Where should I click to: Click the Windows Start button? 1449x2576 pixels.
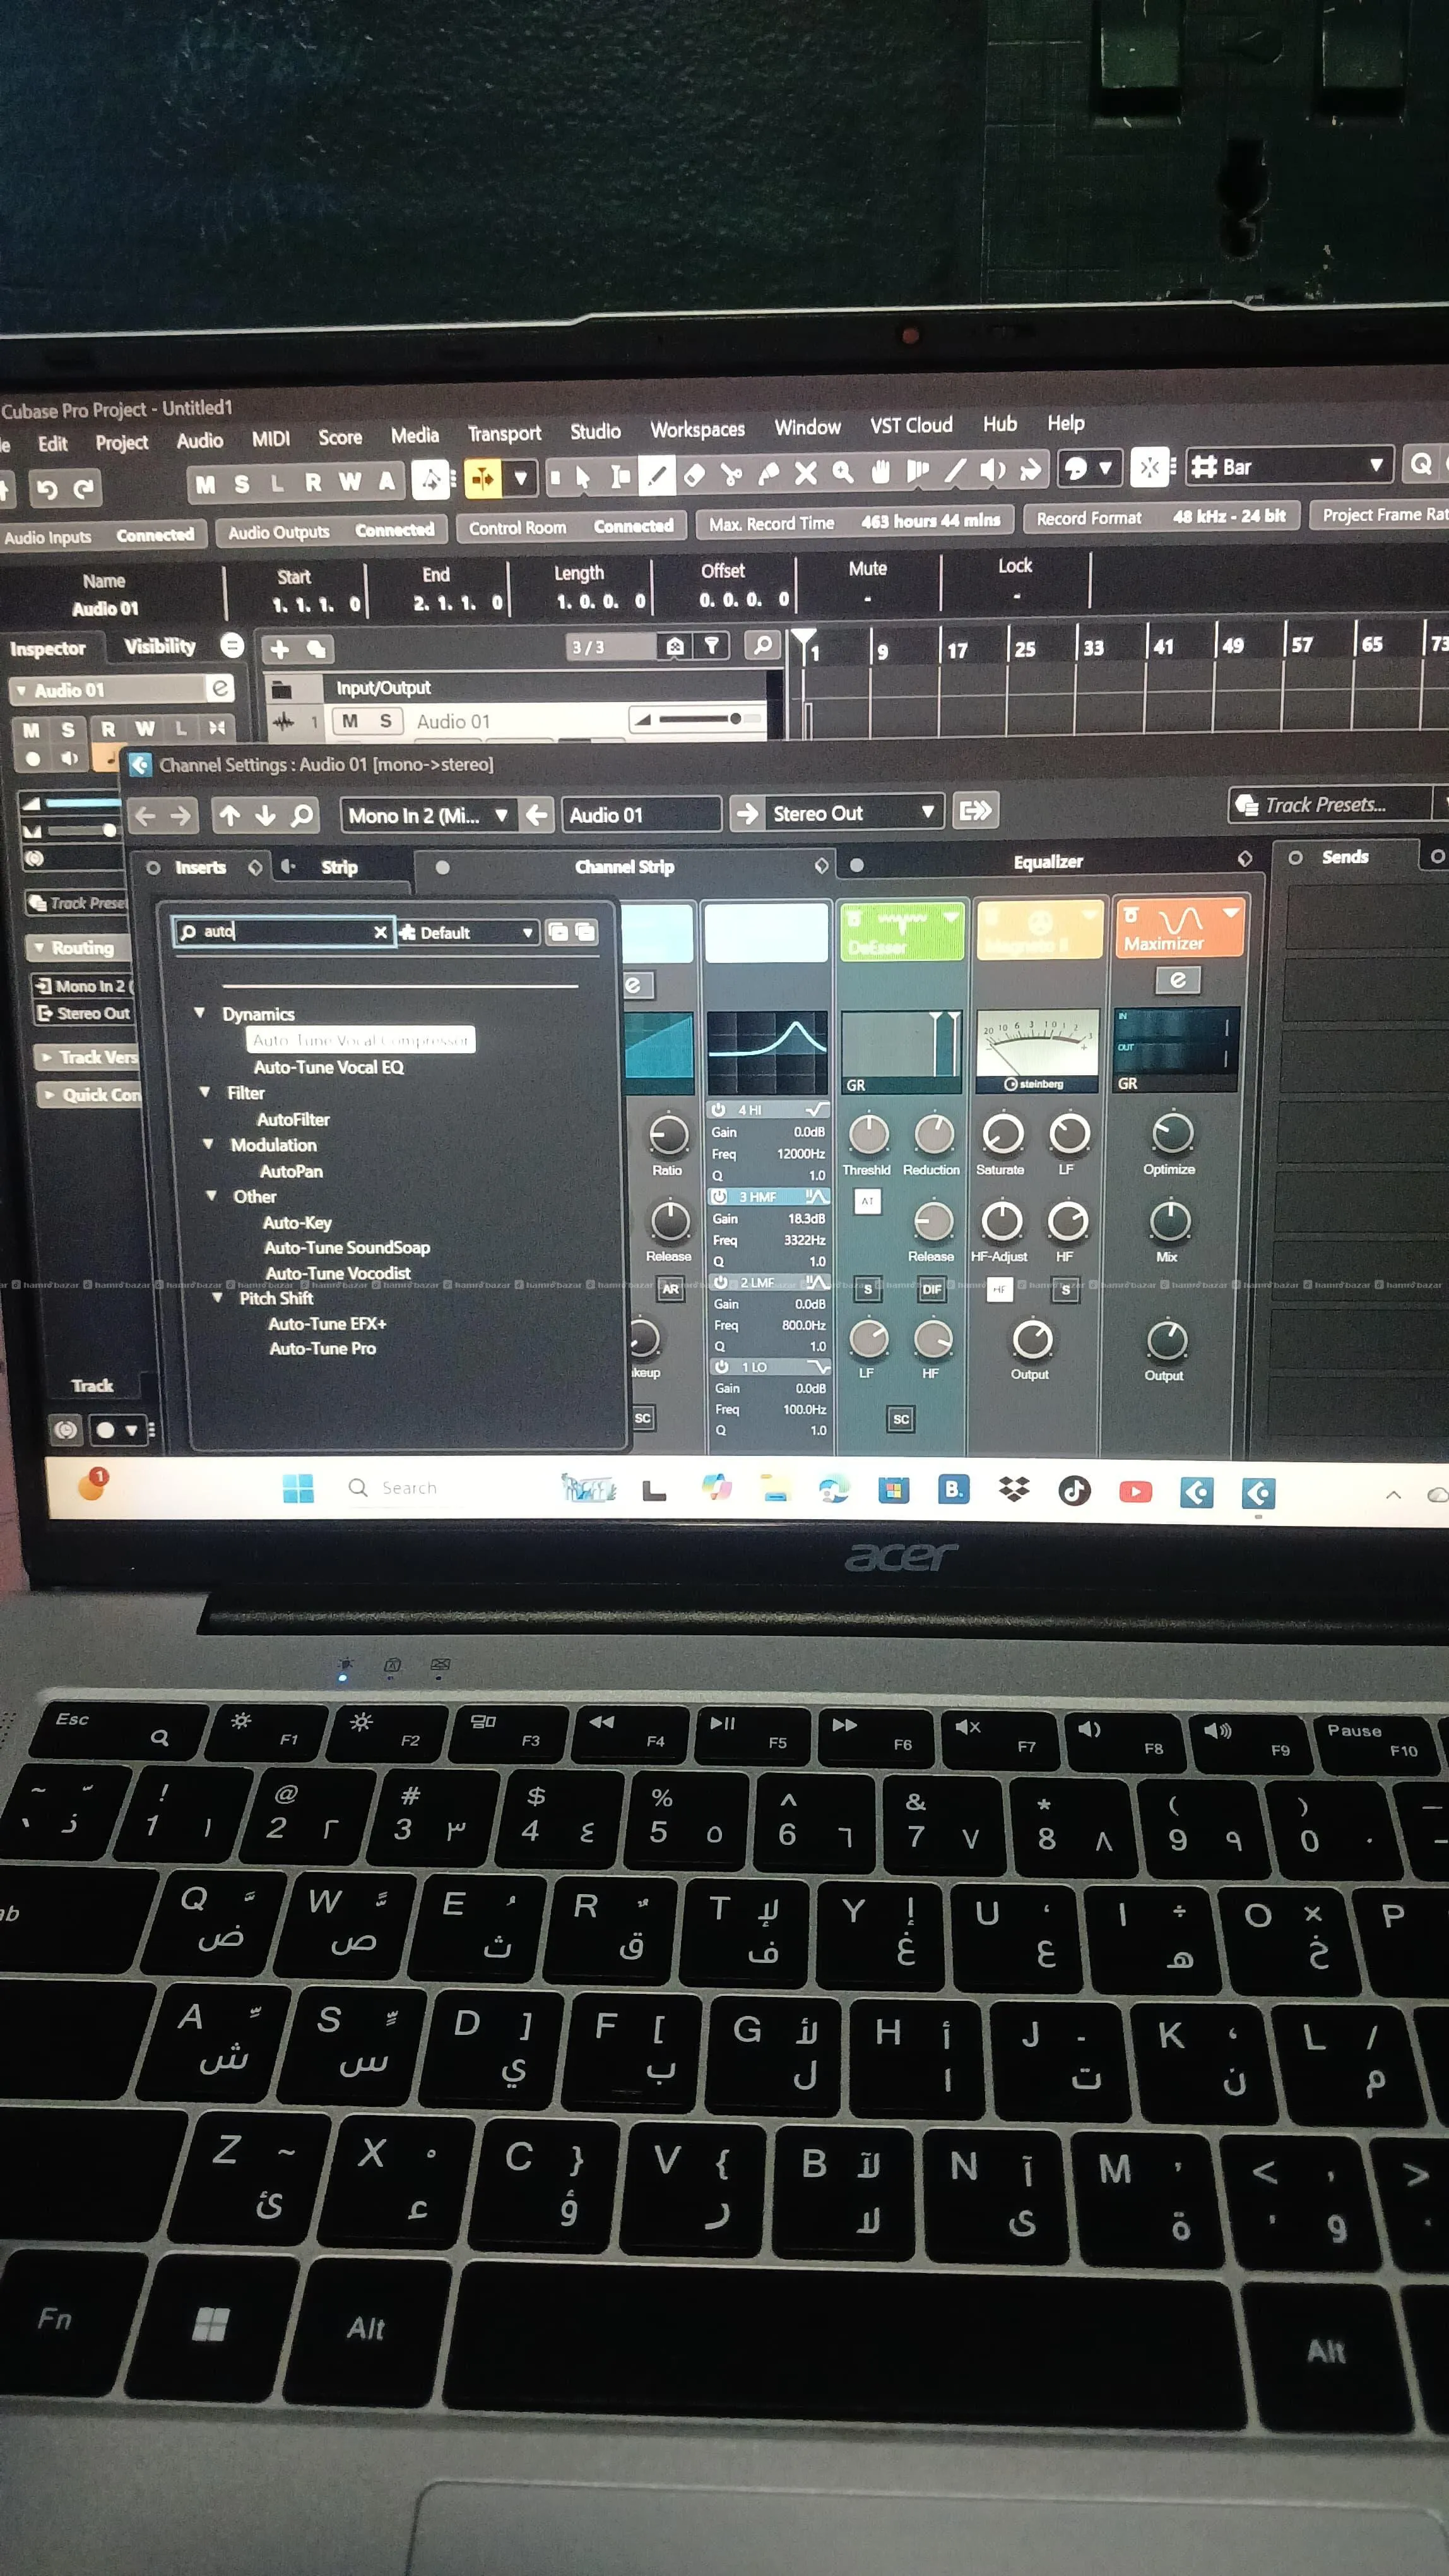tap(298, 1488)
